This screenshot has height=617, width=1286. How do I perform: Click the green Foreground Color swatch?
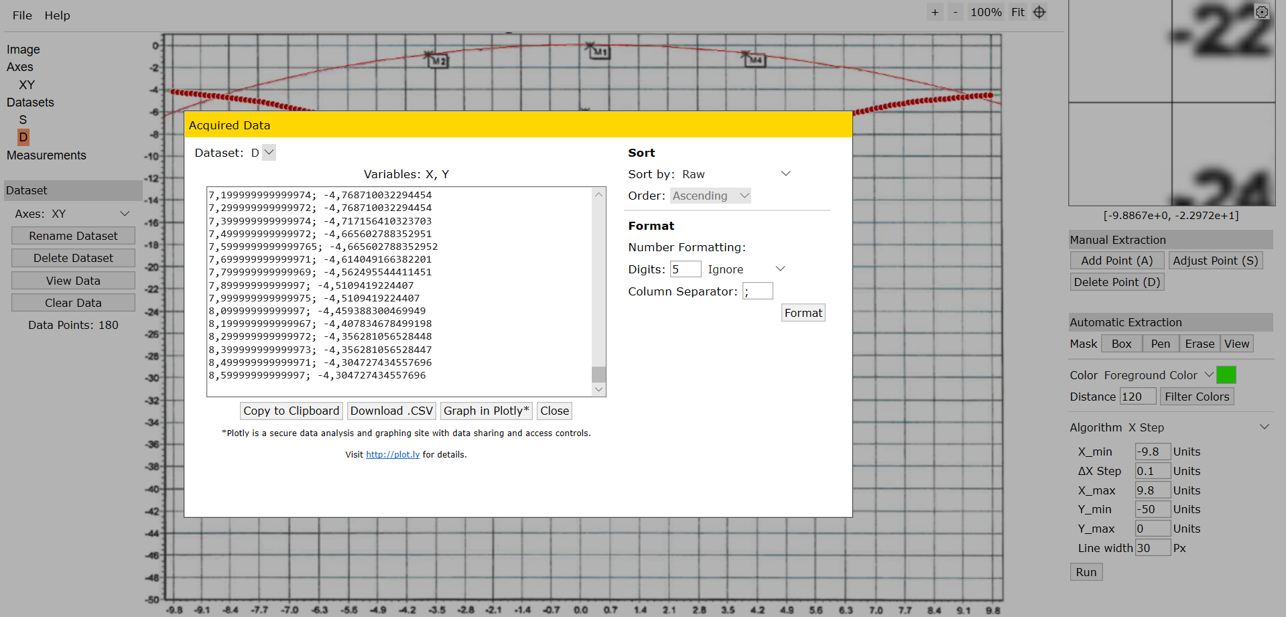(1226, 374)
